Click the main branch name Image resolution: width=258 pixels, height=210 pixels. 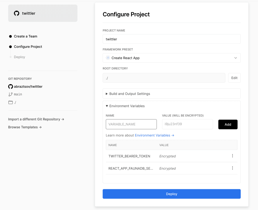pos(18,94)
